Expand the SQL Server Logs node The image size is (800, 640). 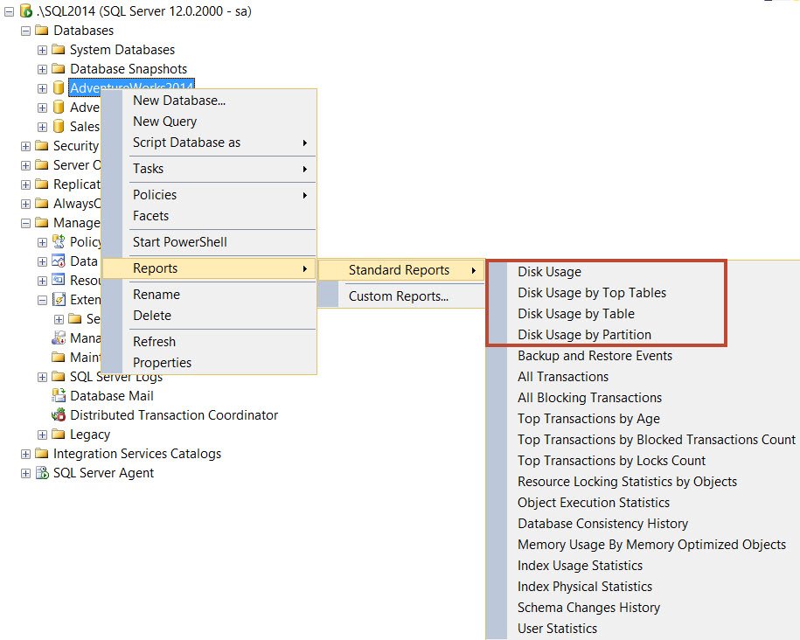point(42,377)
